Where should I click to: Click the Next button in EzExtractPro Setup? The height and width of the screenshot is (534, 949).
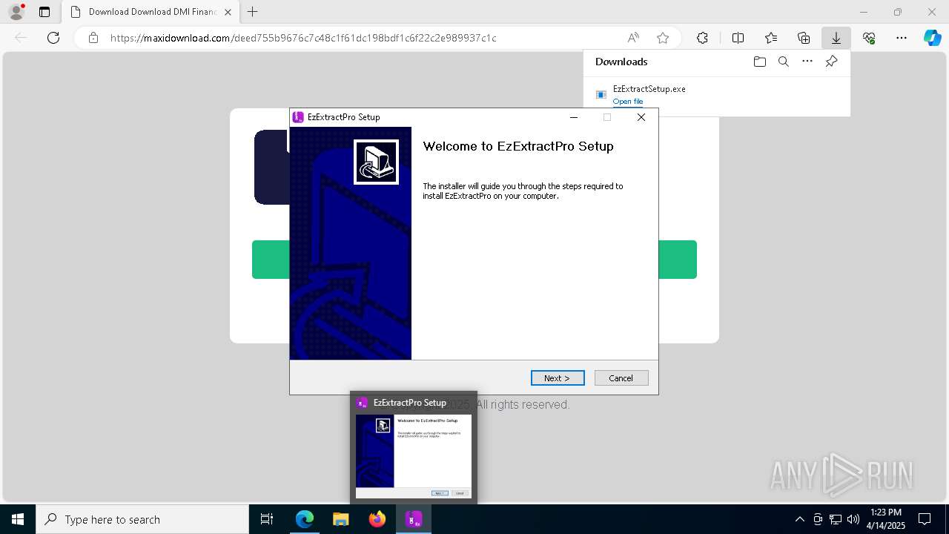[x=558, y=378]
